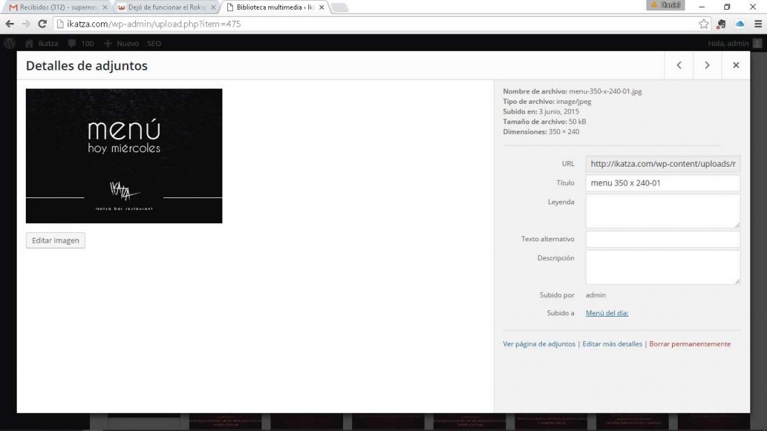Click the Tamaño de archivo value 50 kB
This screenshot has height=431, width=767.
tap(577, 121)
